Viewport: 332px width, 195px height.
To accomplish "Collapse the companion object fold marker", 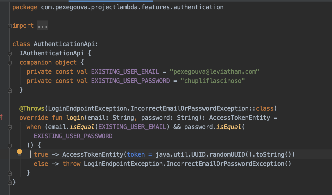I will pyautogui.click(x=10, y=63).
